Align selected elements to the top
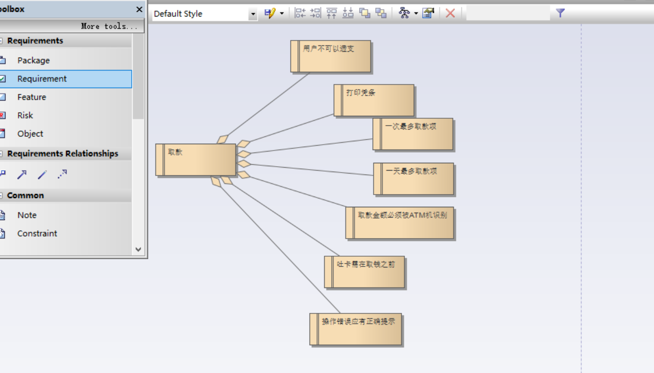The height and width of the screenshot is (373, 654). point(332,13)
